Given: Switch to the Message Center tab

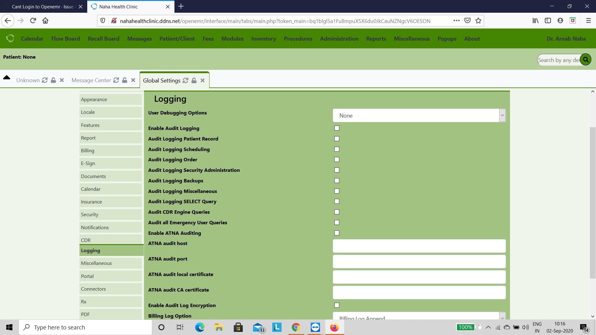Looking at the screenshot, I should 91,80.
